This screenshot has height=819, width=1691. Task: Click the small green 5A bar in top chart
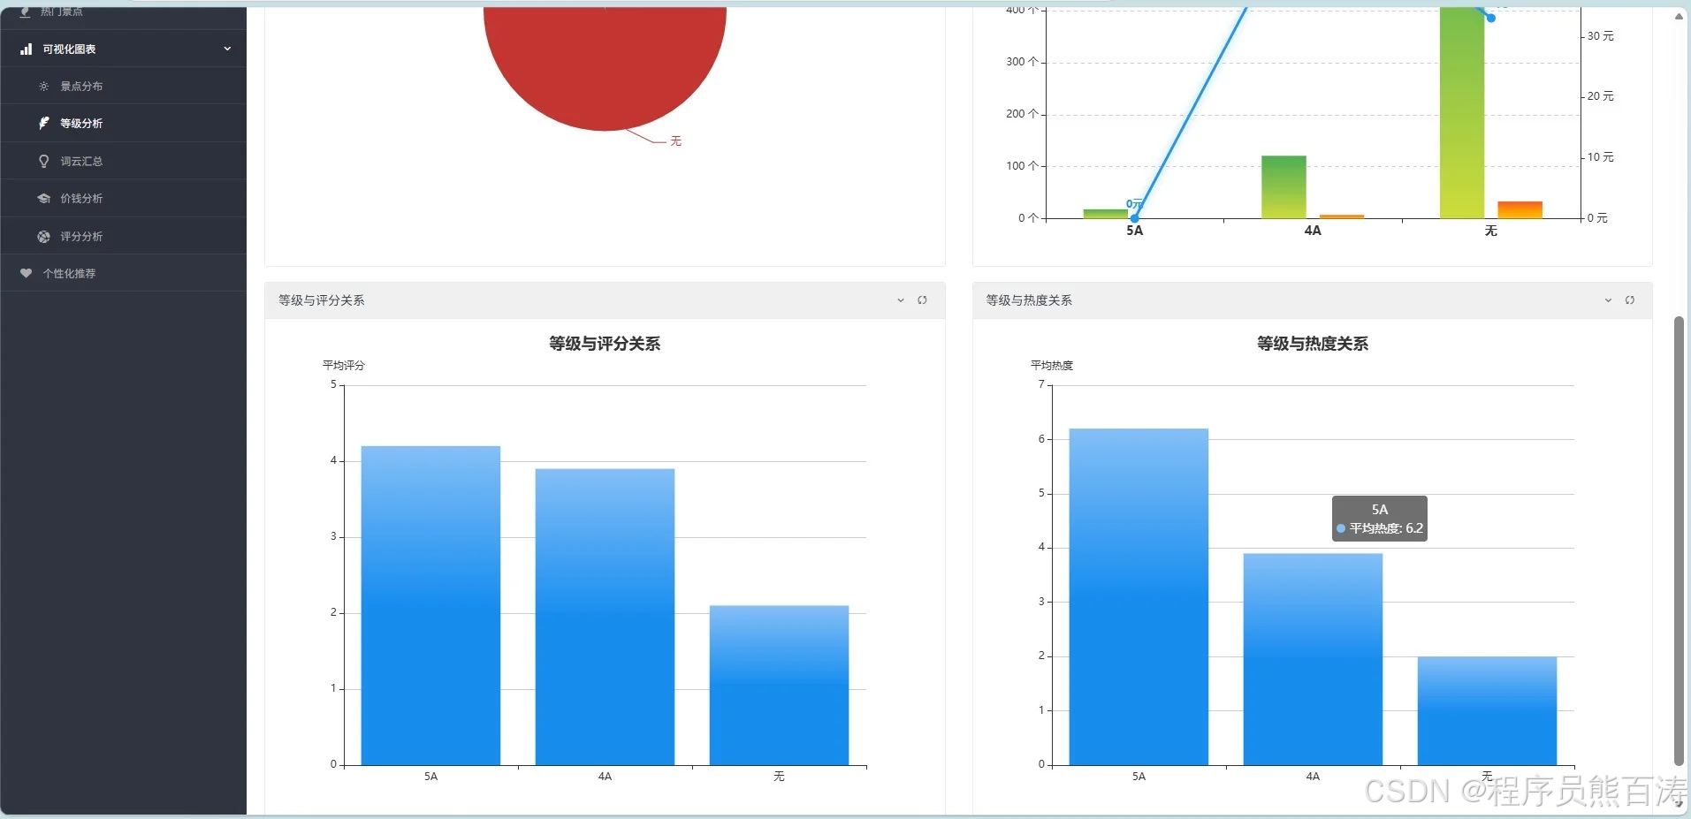(1105, 214)
